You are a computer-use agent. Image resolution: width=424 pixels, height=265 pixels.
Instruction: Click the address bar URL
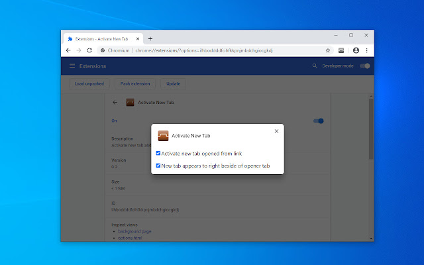tap(204, 50)
